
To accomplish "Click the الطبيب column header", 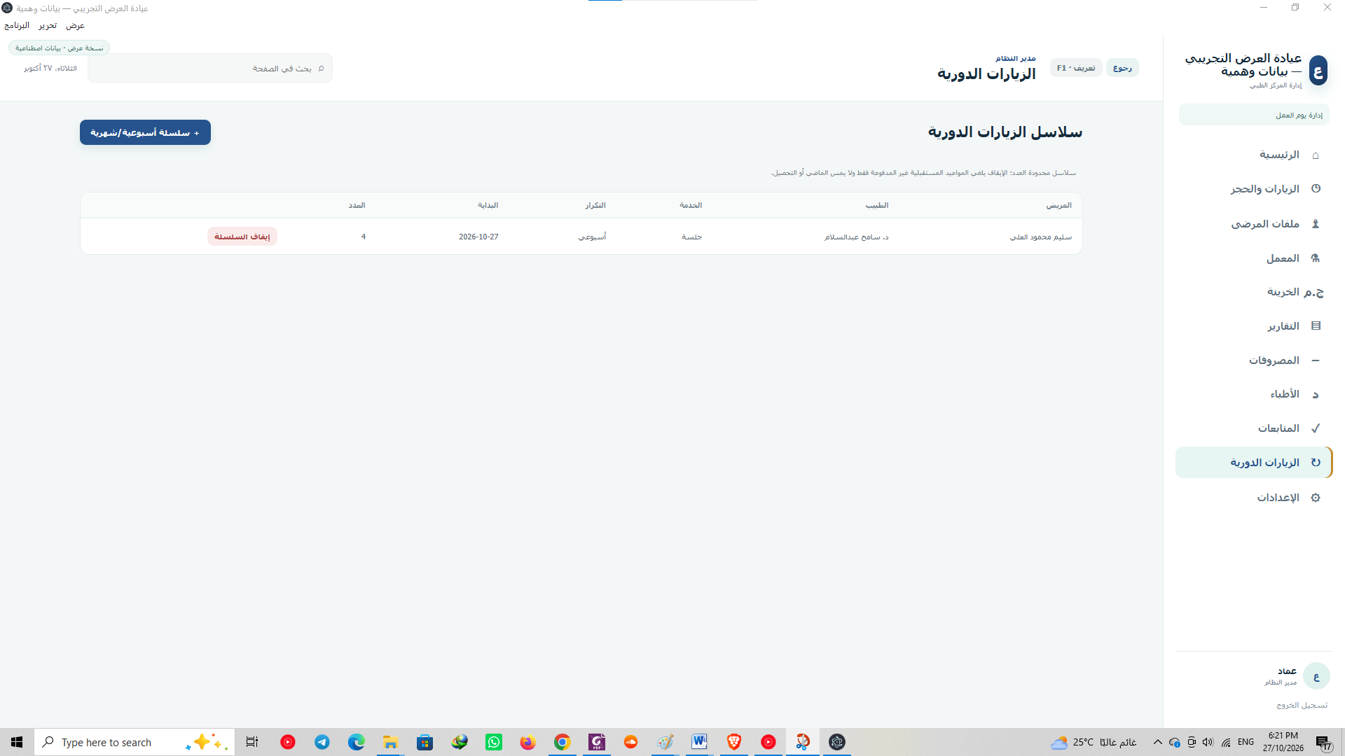I will (876, 205).
